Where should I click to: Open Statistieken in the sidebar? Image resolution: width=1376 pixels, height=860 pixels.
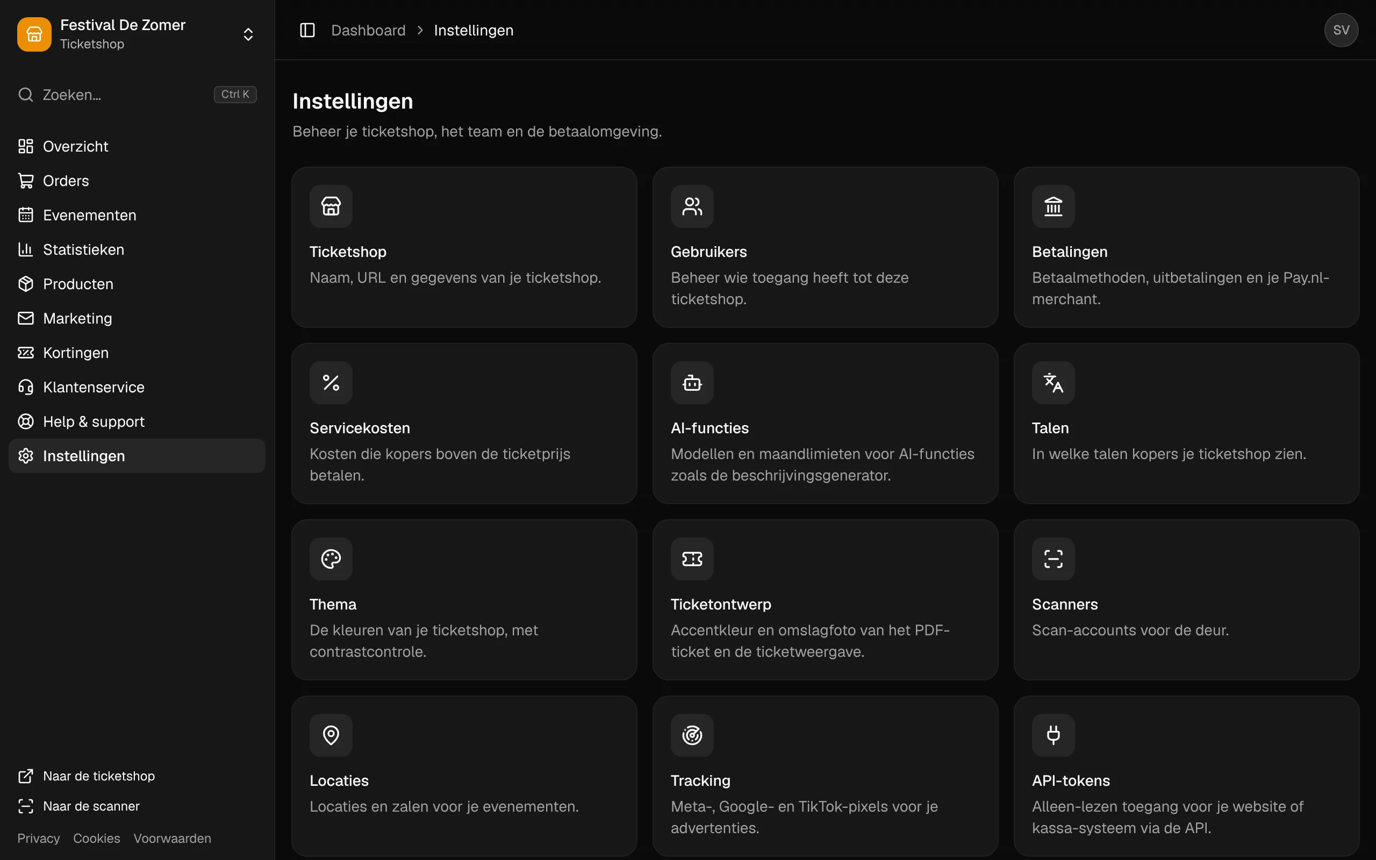pyautogui.click(x=137, y=250)
